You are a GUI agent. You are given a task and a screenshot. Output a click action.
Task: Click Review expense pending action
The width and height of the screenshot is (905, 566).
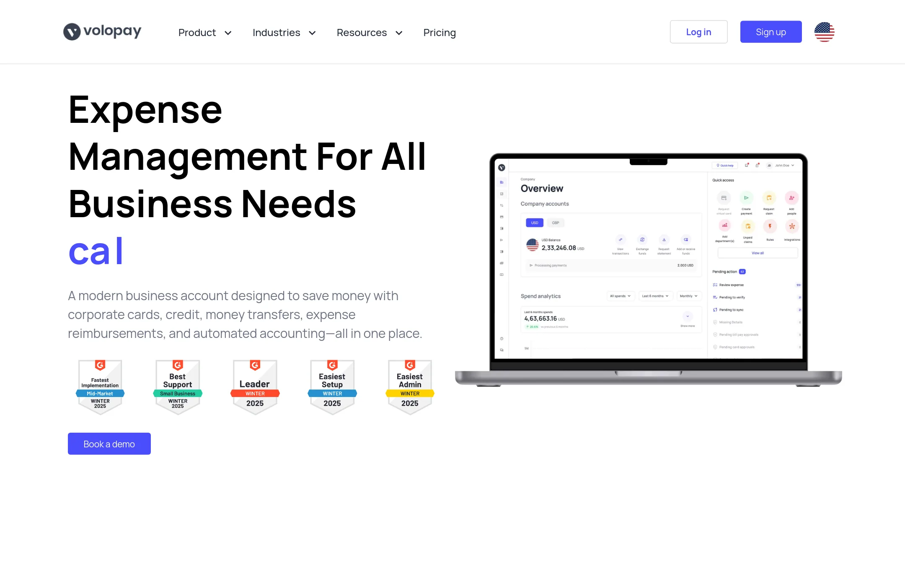point(757,285)
